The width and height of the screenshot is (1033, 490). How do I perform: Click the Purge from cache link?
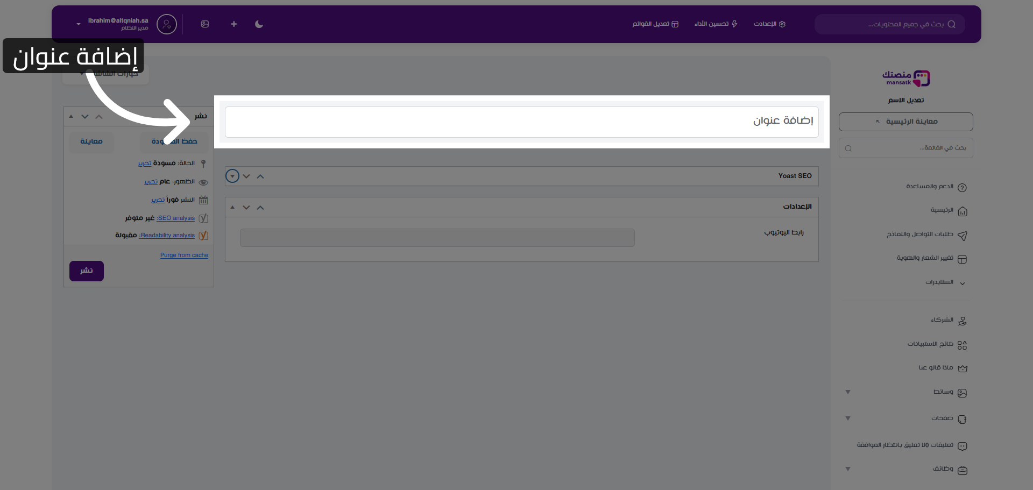click(184, 255)
